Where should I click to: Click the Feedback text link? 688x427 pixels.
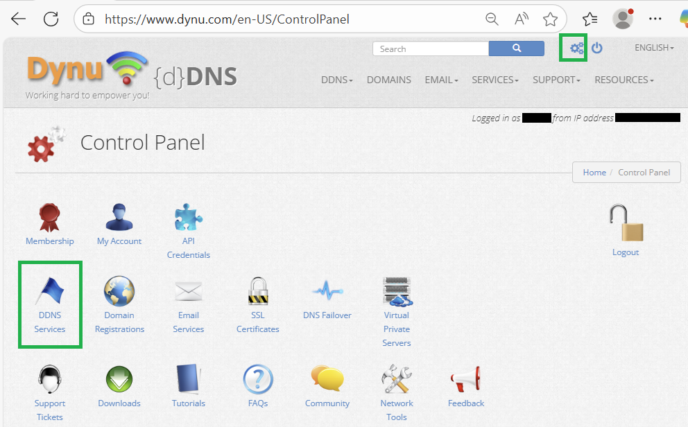point(466,403)
